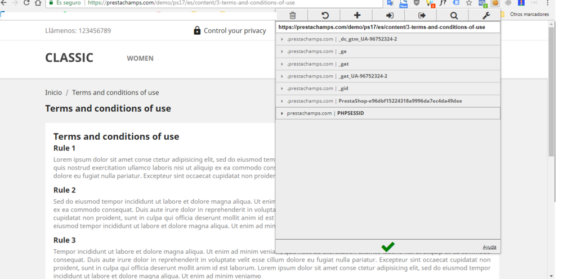
Task: Click the shield extension icon
Action: (x=417, y=3)
